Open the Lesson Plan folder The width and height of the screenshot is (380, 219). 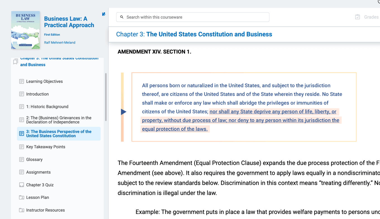37,197
